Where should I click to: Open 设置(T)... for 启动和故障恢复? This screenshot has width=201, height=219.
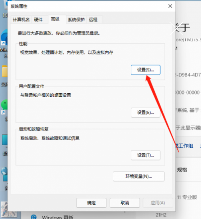tap(145, 155)
